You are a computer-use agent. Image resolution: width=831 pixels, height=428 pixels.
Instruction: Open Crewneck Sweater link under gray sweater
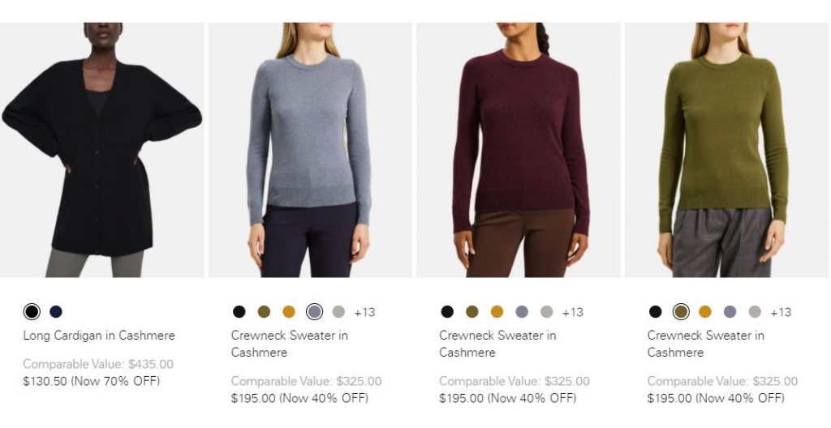[289, 344]
